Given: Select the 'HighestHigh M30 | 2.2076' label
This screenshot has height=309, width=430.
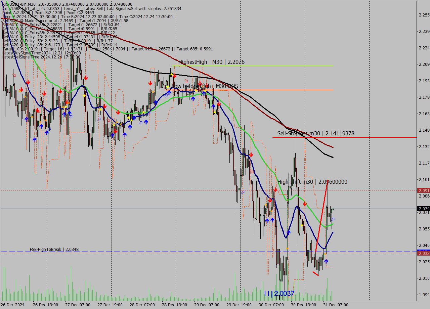Looking at the screenshot, I should [x=211, y=62].
